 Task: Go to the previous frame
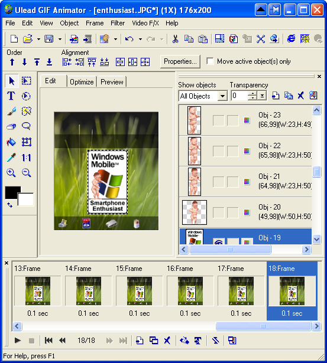pos(62,341)
